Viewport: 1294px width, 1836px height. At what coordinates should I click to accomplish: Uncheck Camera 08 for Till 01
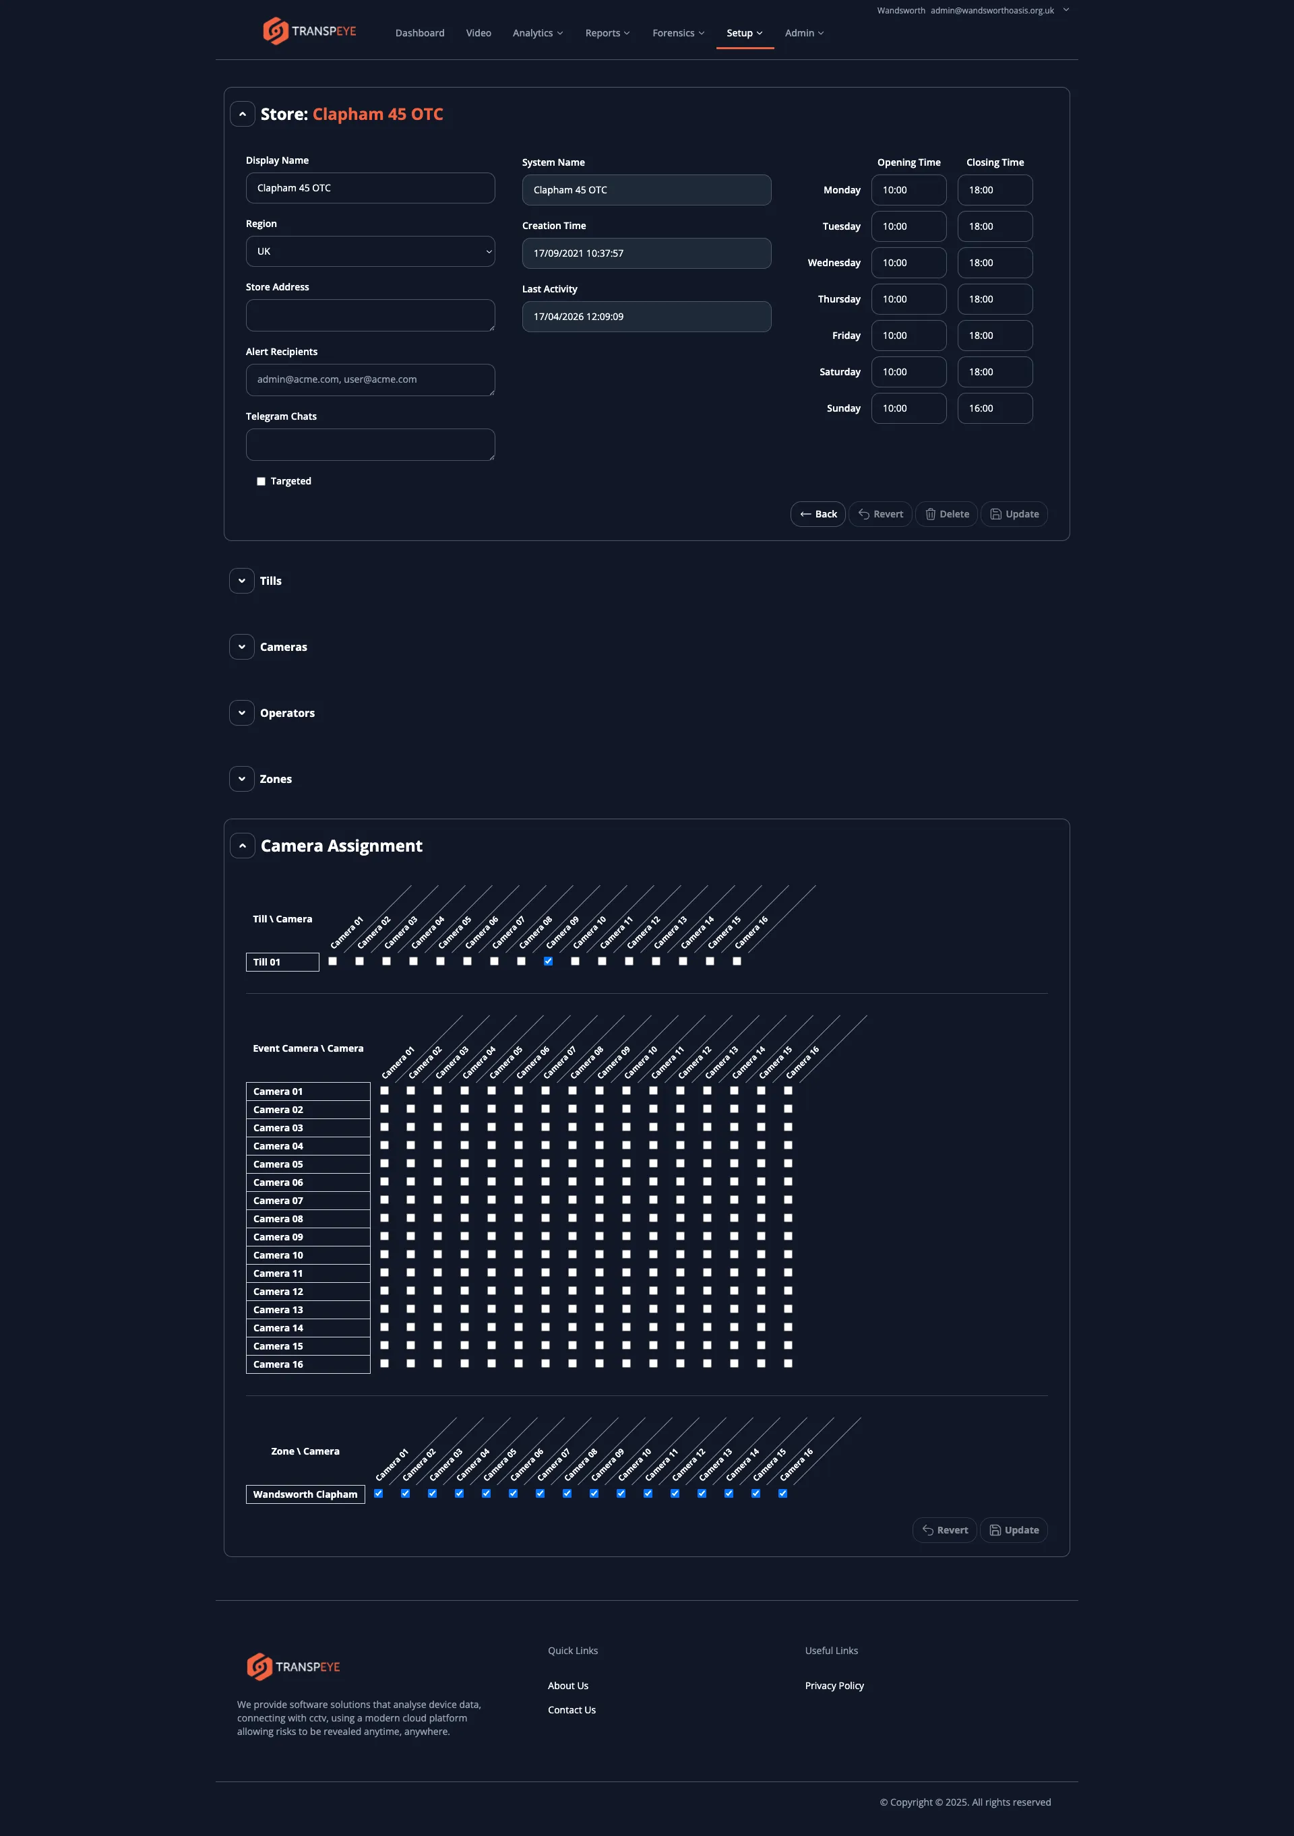[x=548, y=962]
